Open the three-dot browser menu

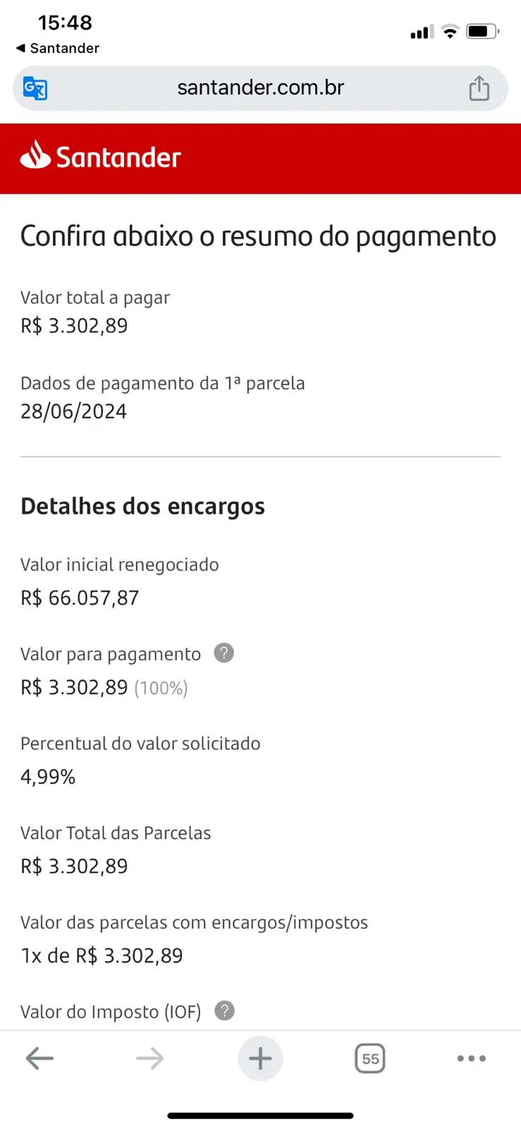click(471, 1058)
